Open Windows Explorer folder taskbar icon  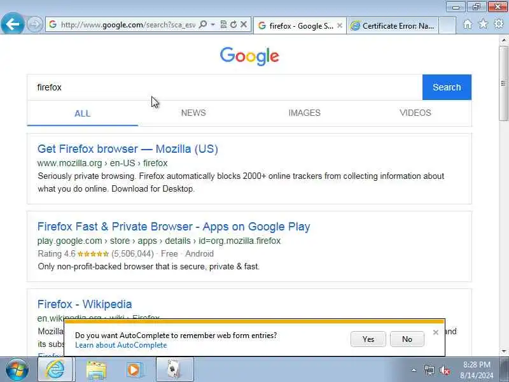tap(96, 370)
